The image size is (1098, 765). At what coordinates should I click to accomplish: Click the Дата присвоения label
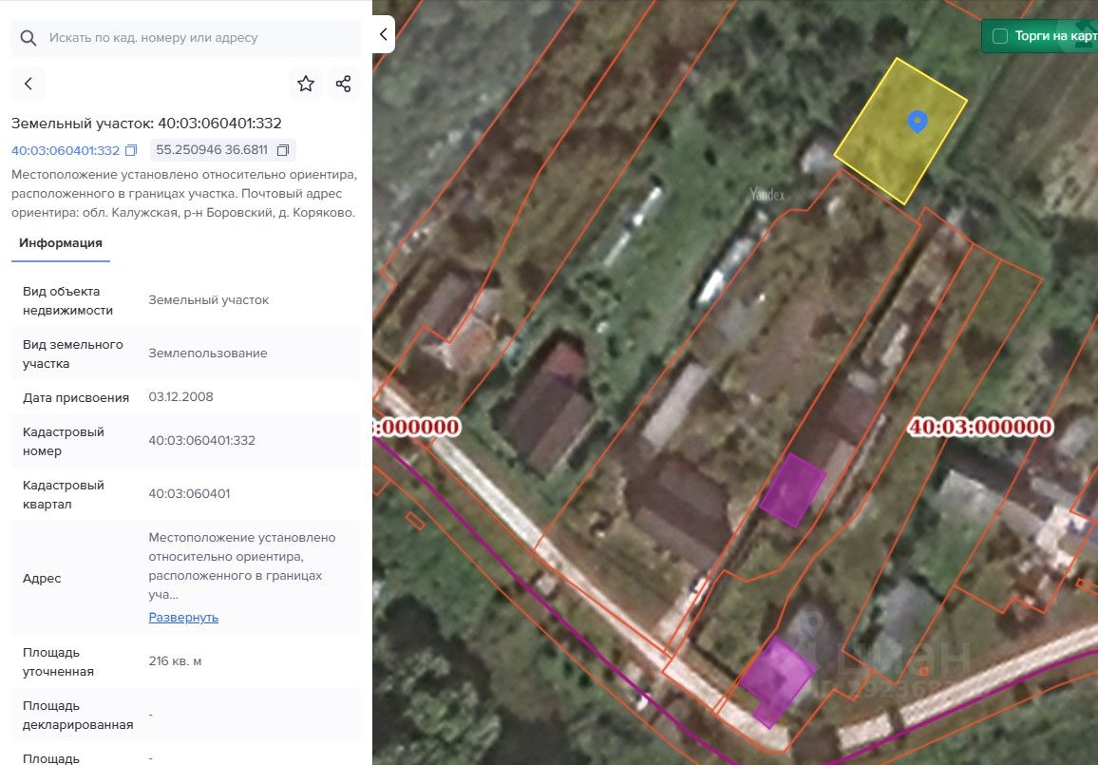click(76, 398)
